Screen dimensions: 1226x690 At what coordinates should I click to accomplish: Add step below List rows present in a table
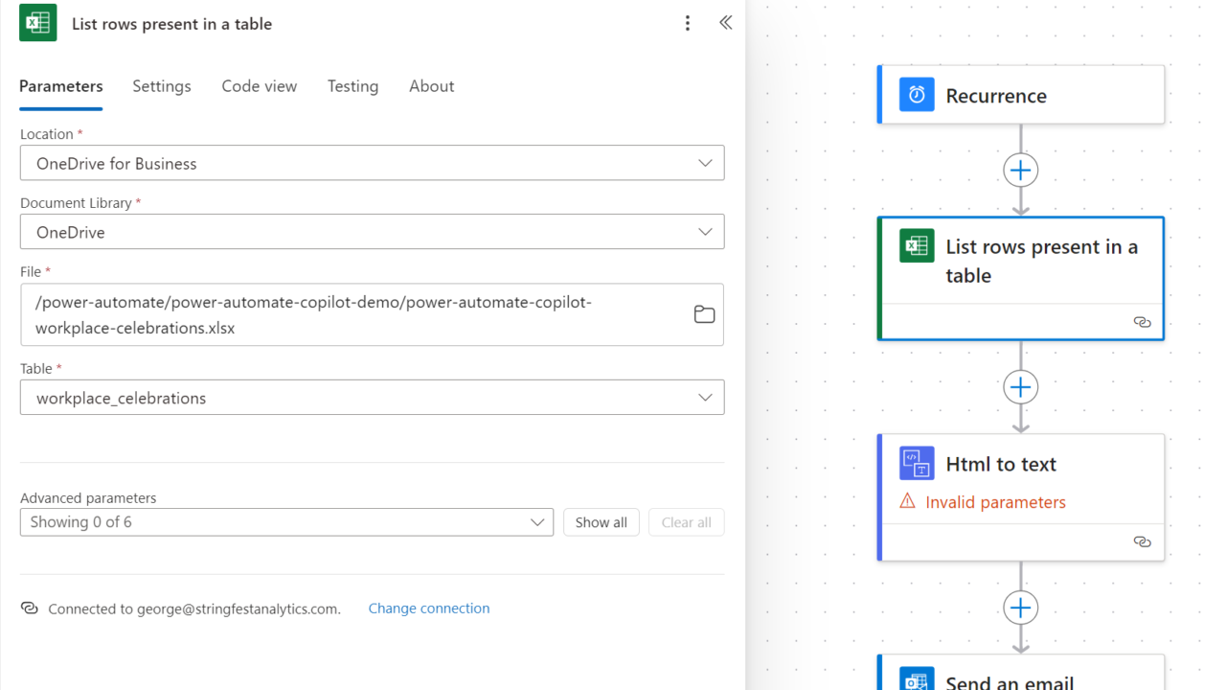coord(1021,387)
